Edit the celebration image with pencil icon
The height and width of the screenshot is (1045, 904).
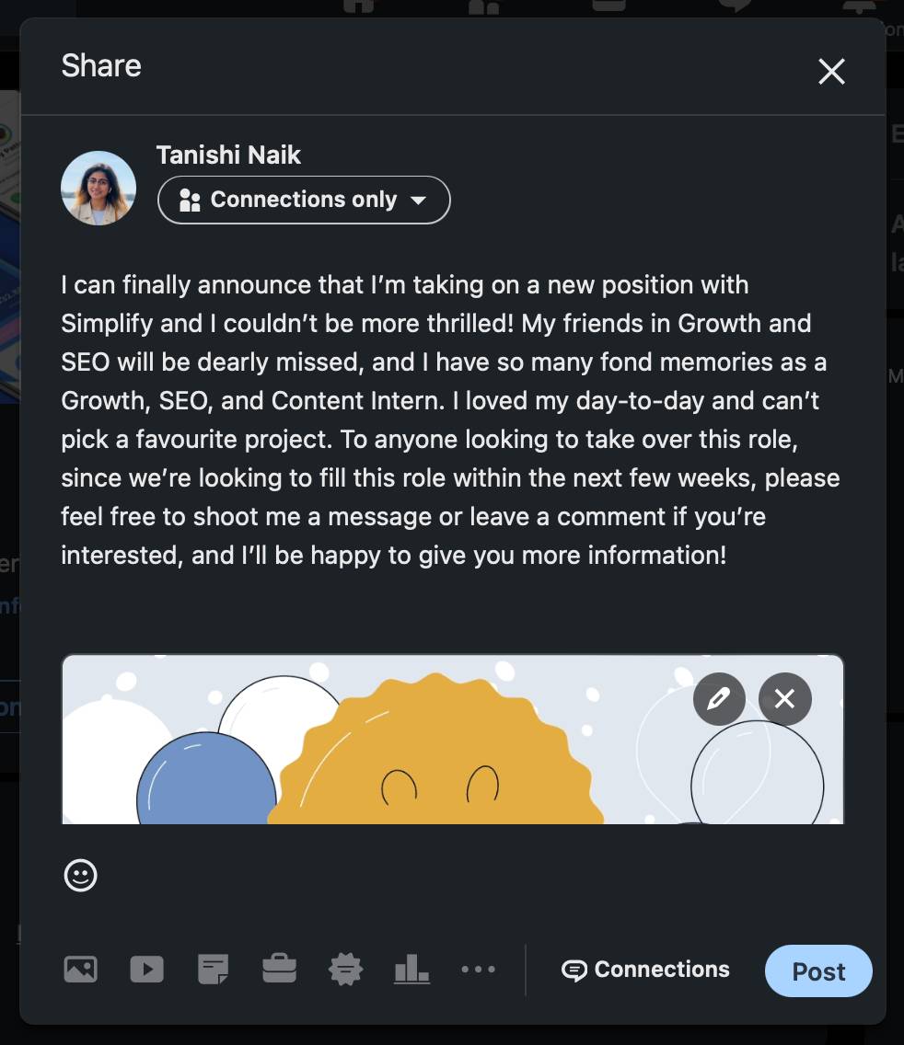(x=719, y=699)
